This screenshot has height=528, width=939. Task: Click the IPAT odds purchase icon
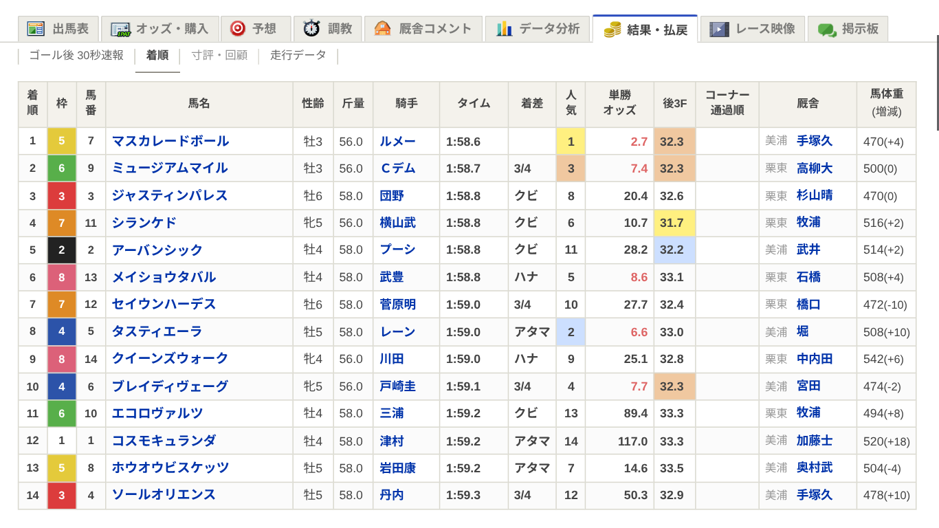coord(120,29)
